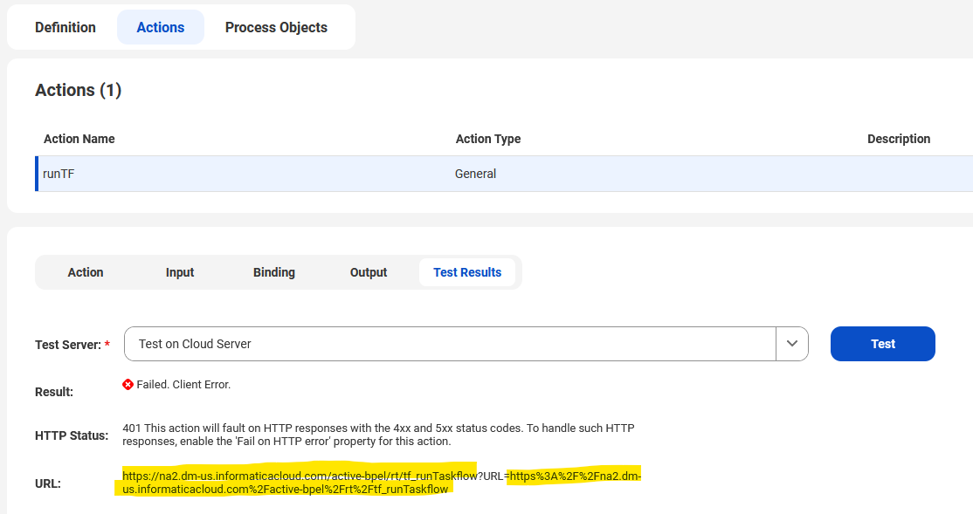Open the Input sub-tab
The width and height of the screenshot is (973, 514).
point(180,272)
